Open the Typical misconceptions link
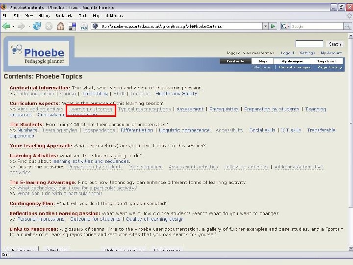353x265 pixels. (x=145, y=109)
